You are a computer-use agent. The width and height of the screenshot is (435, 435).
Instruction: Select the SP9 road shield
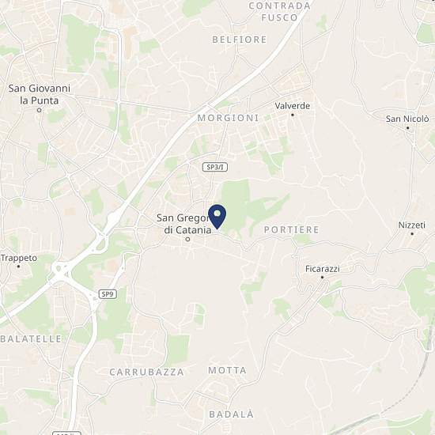108,294
